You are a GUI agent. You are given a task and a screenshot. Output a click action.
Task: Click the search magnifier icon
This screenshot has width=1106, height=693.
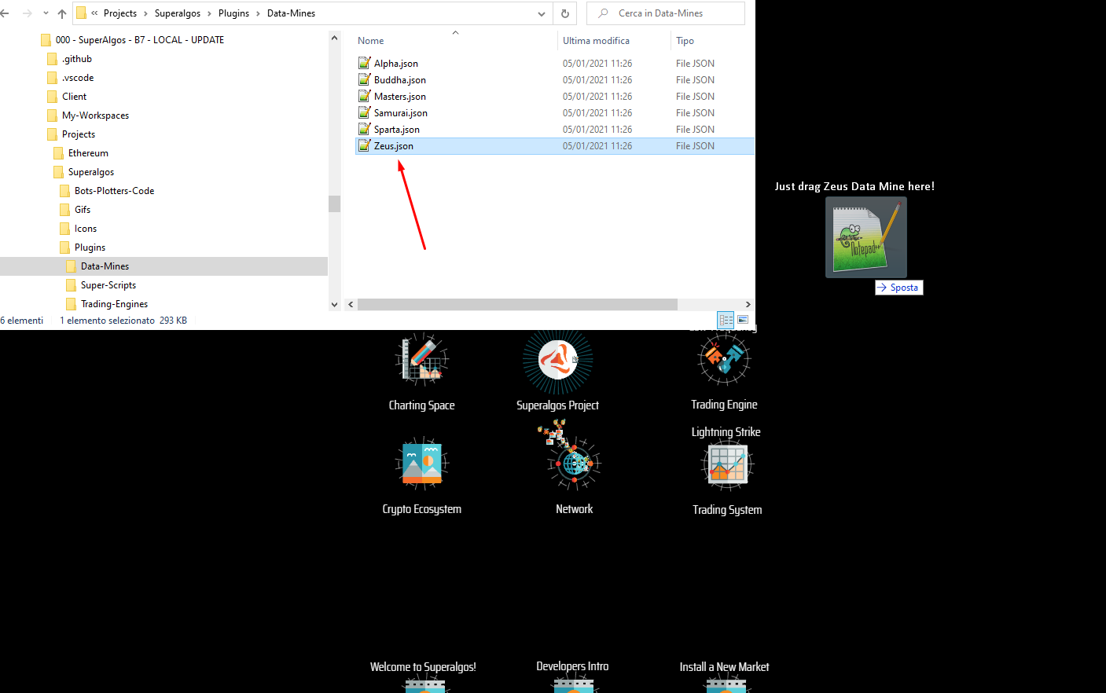pyautogui.click(x=603, y=13)
